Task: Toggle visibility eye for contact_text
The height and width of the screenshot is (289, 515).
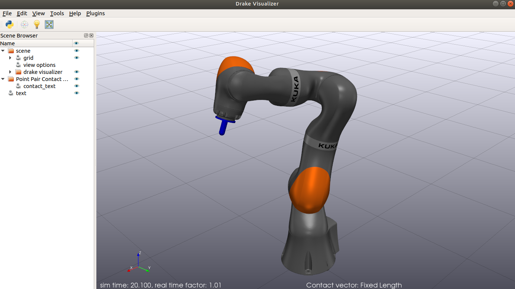Action: pyautogui.click(x=77, y=86)
